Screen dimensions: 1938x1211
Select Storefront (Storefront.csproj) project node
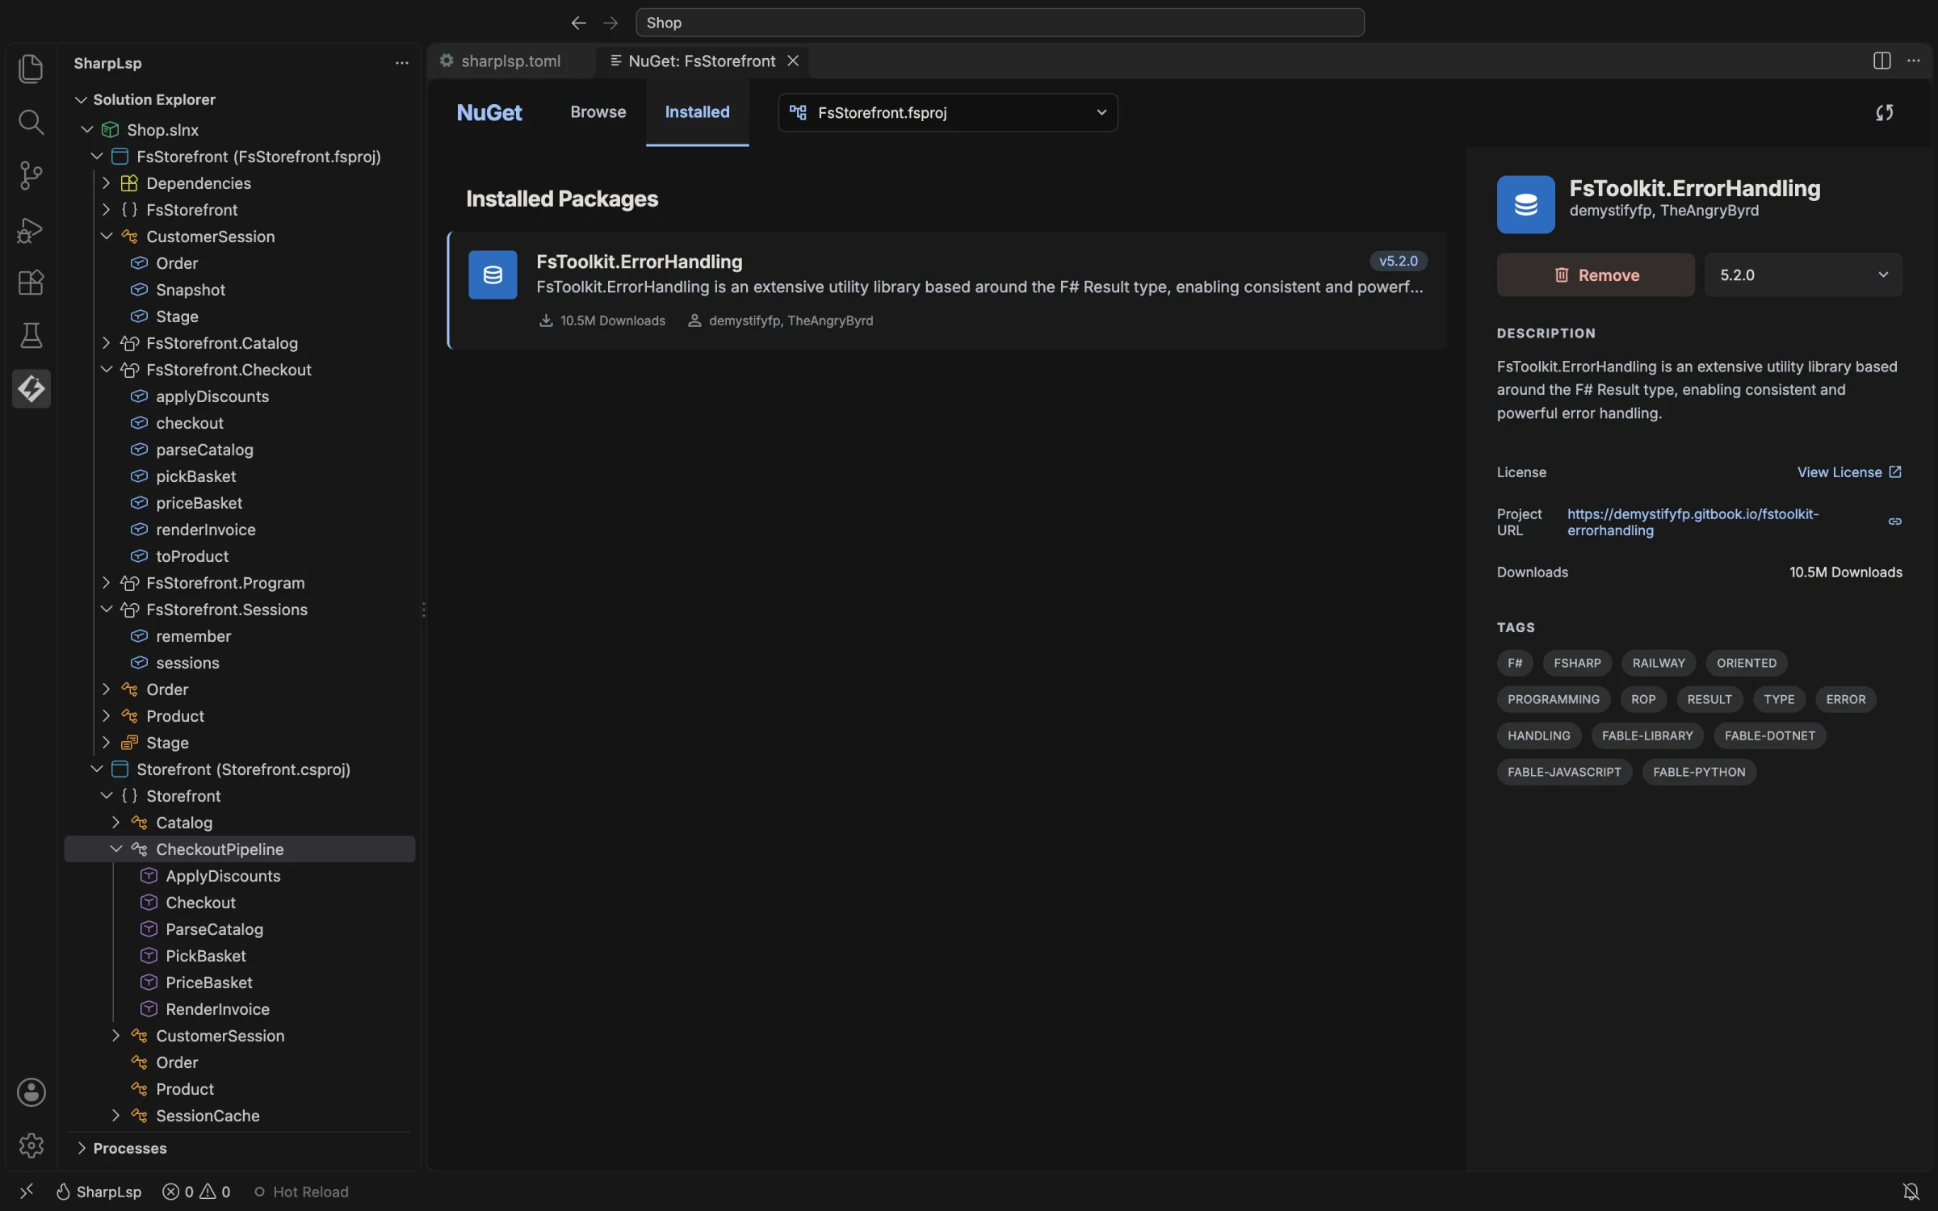point(243,769)
